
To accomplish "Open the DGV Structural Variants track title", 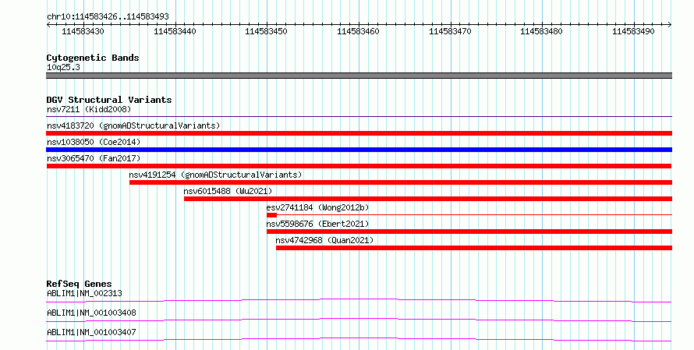I will (x=109, y=100).
